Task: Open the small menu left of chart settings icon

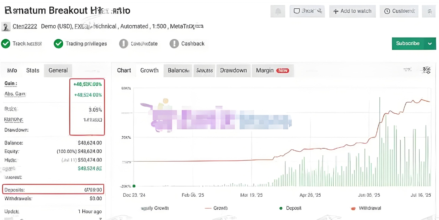Action: pos(407,70)
